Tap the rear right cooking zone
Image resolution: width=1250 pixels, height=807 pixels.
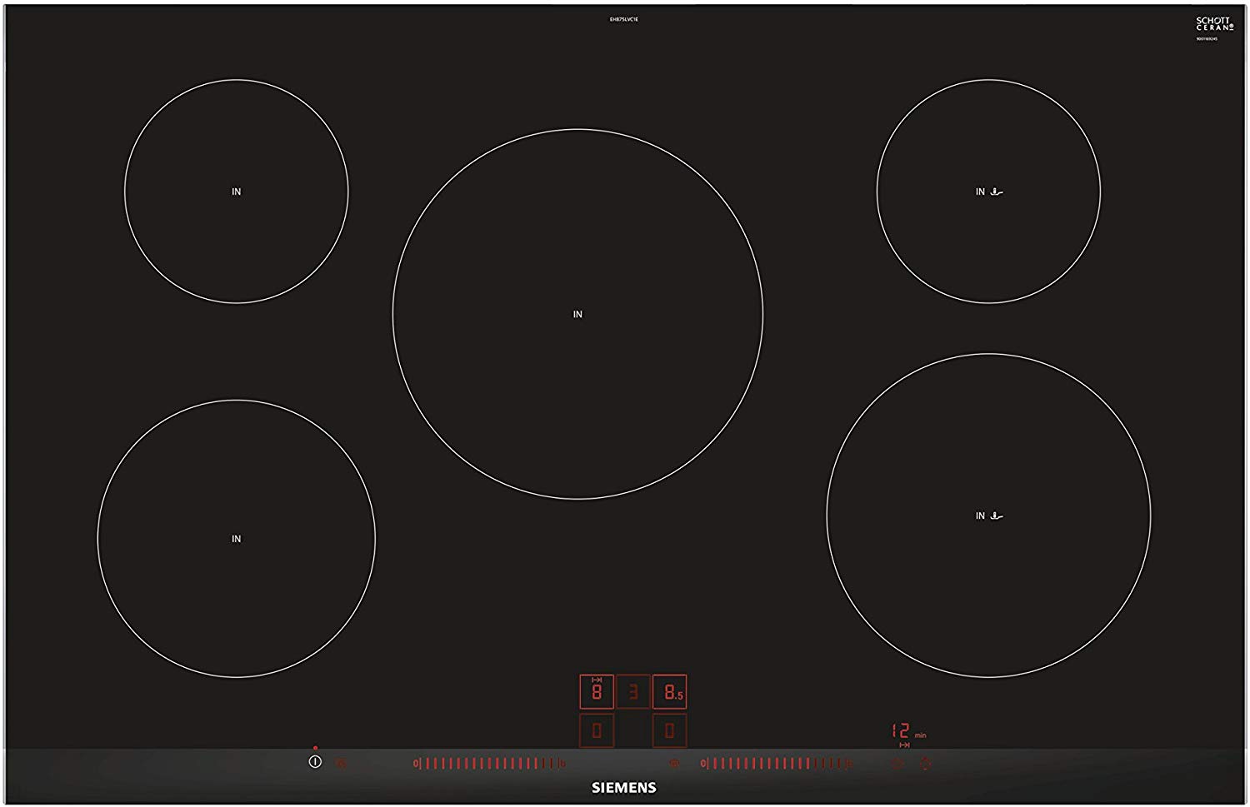[988, 192]
